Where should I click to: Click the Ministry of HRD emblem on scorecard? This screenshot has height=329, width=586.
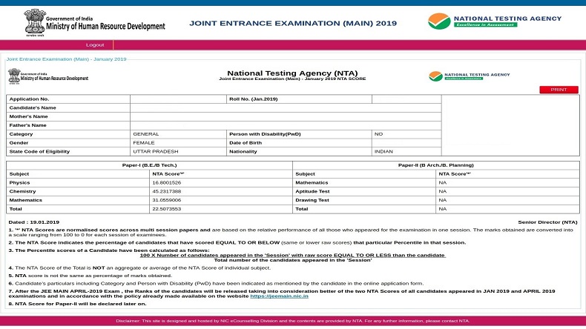(14, 75)
